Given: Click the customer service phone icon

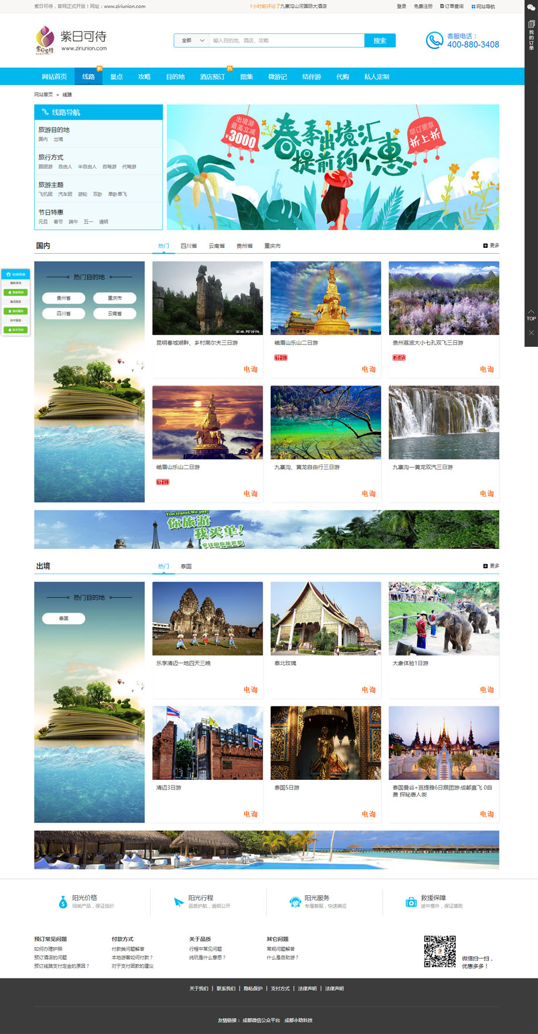Looking at the screenshot, I should (434, 40).
